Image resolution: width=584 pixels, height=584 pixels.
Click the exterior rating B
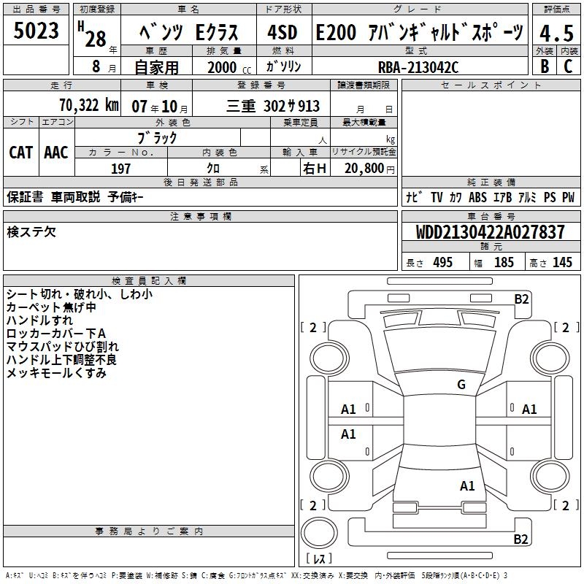pos(545,66)
